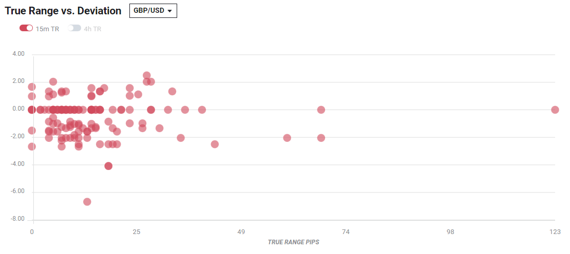Click the point above 1.00 near 33 pips
Image resolution: width=570 pixels, height=254 pixels.
pyautogui.click(x=172, y=91)
